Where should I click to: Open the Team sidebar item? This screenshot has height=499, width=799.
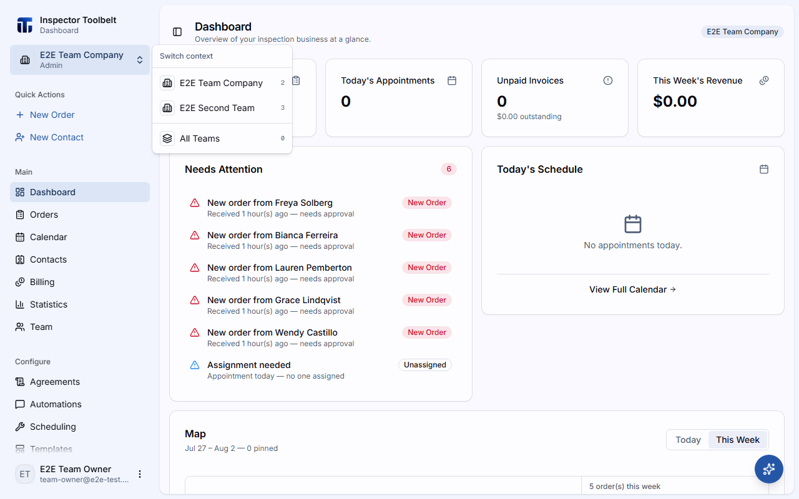80,327
